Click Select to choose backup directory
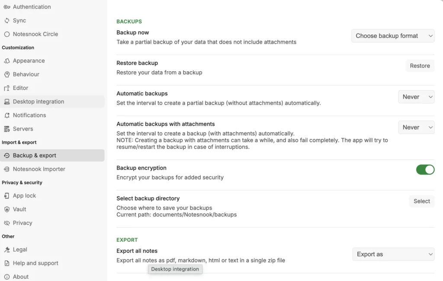443x281 pixels. [x=422, y=201]
